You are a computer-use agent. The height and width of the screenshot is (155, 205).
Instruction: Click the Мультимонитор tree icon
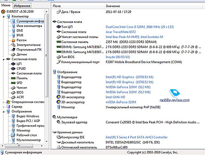click(13, 140)
